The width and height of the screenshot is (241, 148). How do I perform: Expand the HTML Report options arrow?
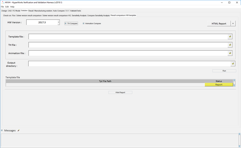[x=233, y=24]
